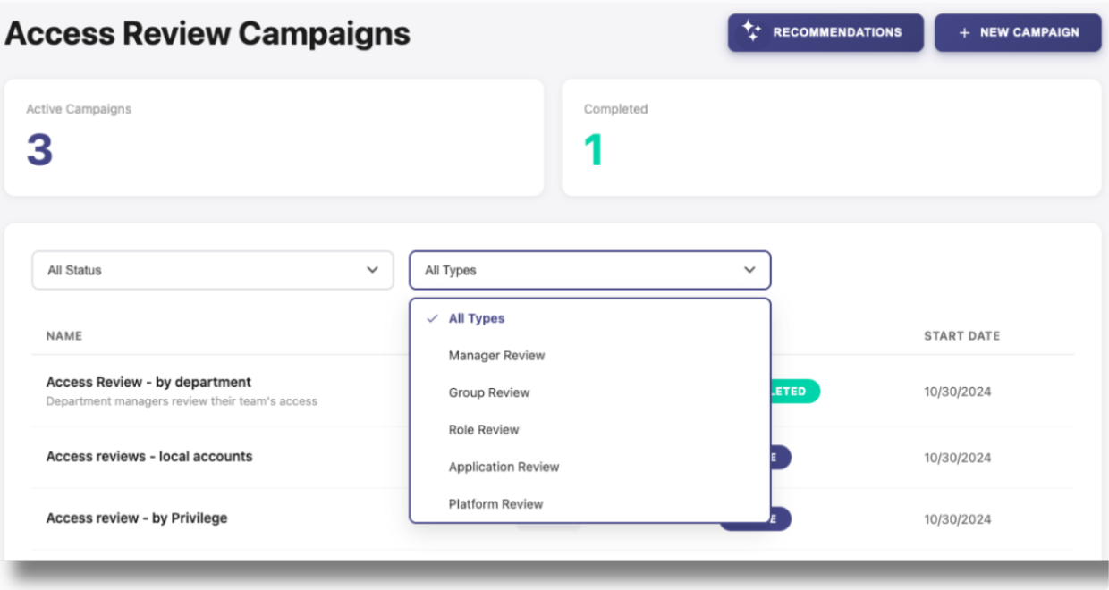Click the chevron arrow in All Status filter
Screen dimensions: 1109x590
(373, 270)
